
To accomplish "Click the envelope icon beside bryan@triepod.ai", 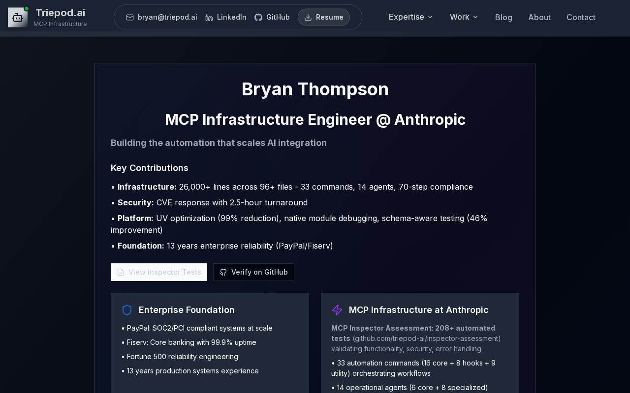I will pyautogui.click(x=130, y=17).
